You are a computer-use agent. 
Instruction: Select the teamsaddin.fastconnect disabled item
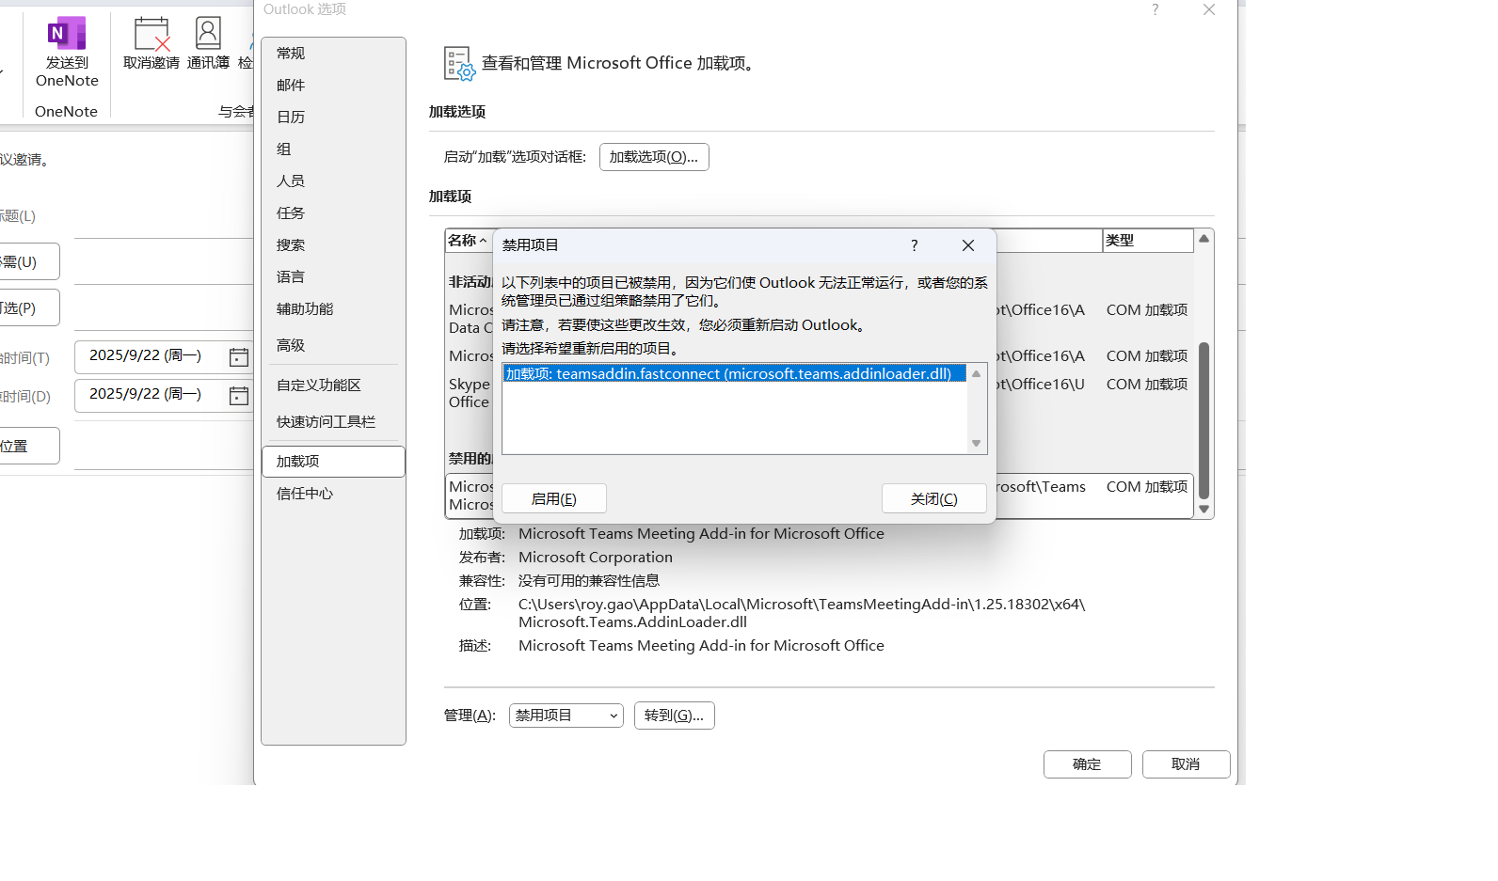pos(734,374)
